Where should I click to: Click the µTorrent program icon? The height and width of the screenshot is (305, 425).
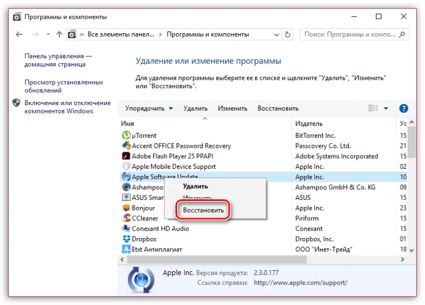point(126,135)
